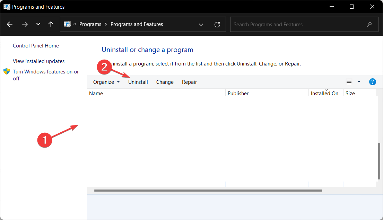
Task: Click the forward navigation arrow
Action: (x=25, y=24)
